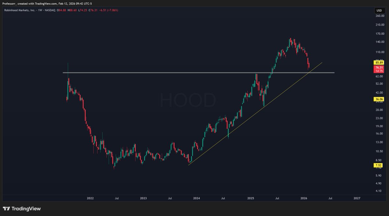Click the TradingView logo
The height and width of the screenshot is (216, 389).
coord(22,209)
